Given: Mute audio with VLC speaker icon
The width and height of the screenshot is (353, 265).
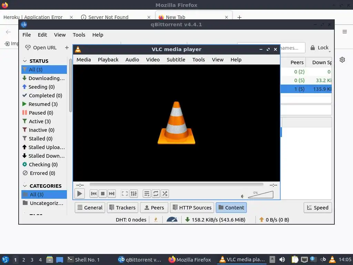Looking at the screenshot, I should (x=242, y=196).
